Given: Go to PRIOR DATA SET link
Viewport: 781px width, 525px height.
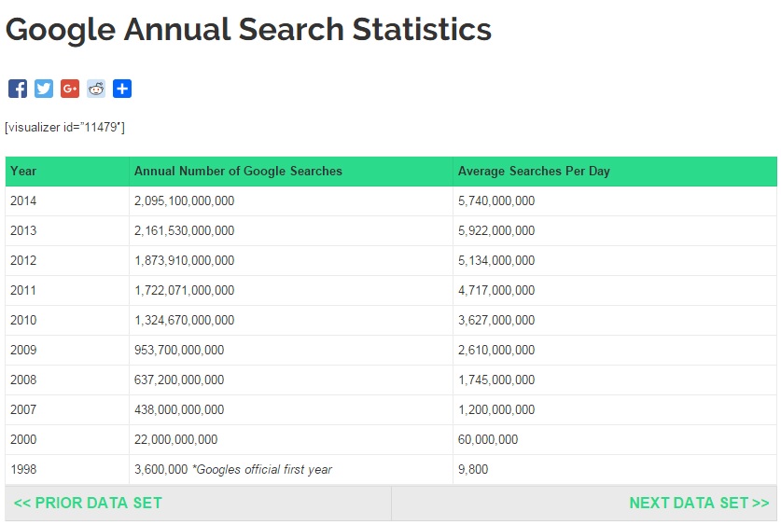Looking at the screenshot, I should click(88, 503).
